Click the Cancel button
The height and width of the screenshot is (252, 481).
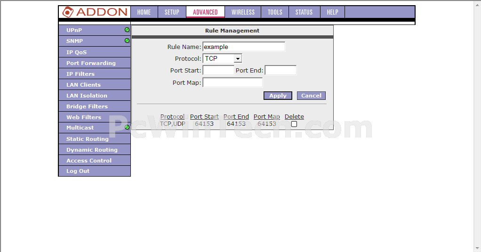click(311, 96)
